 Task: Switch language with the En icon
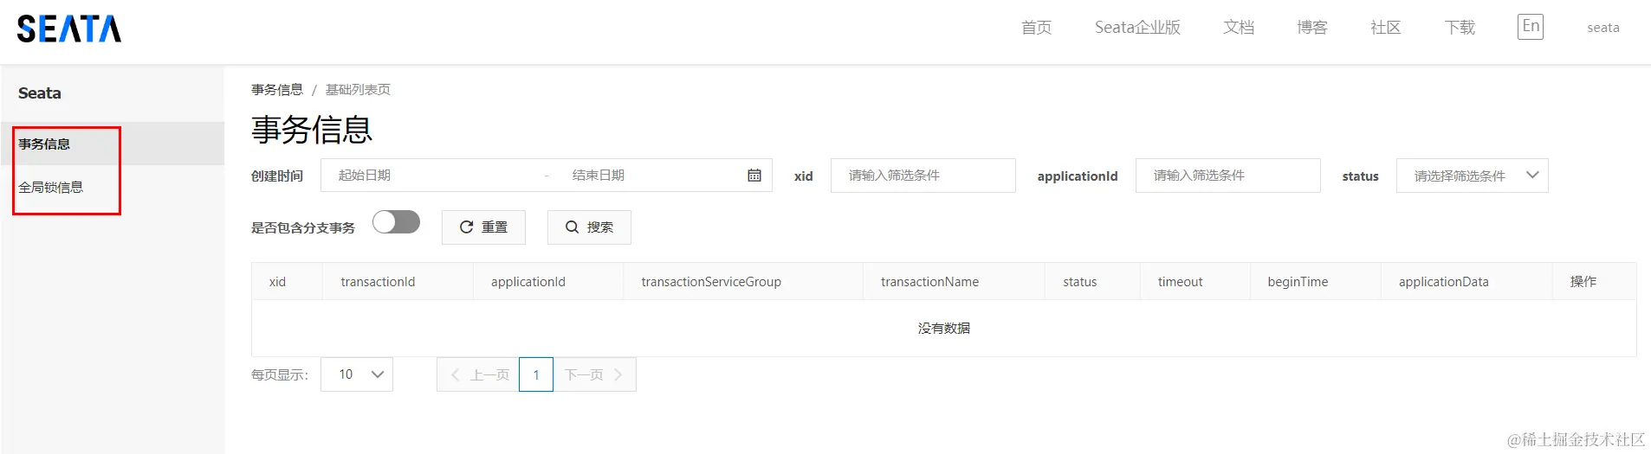click(x=1531, y=27)
